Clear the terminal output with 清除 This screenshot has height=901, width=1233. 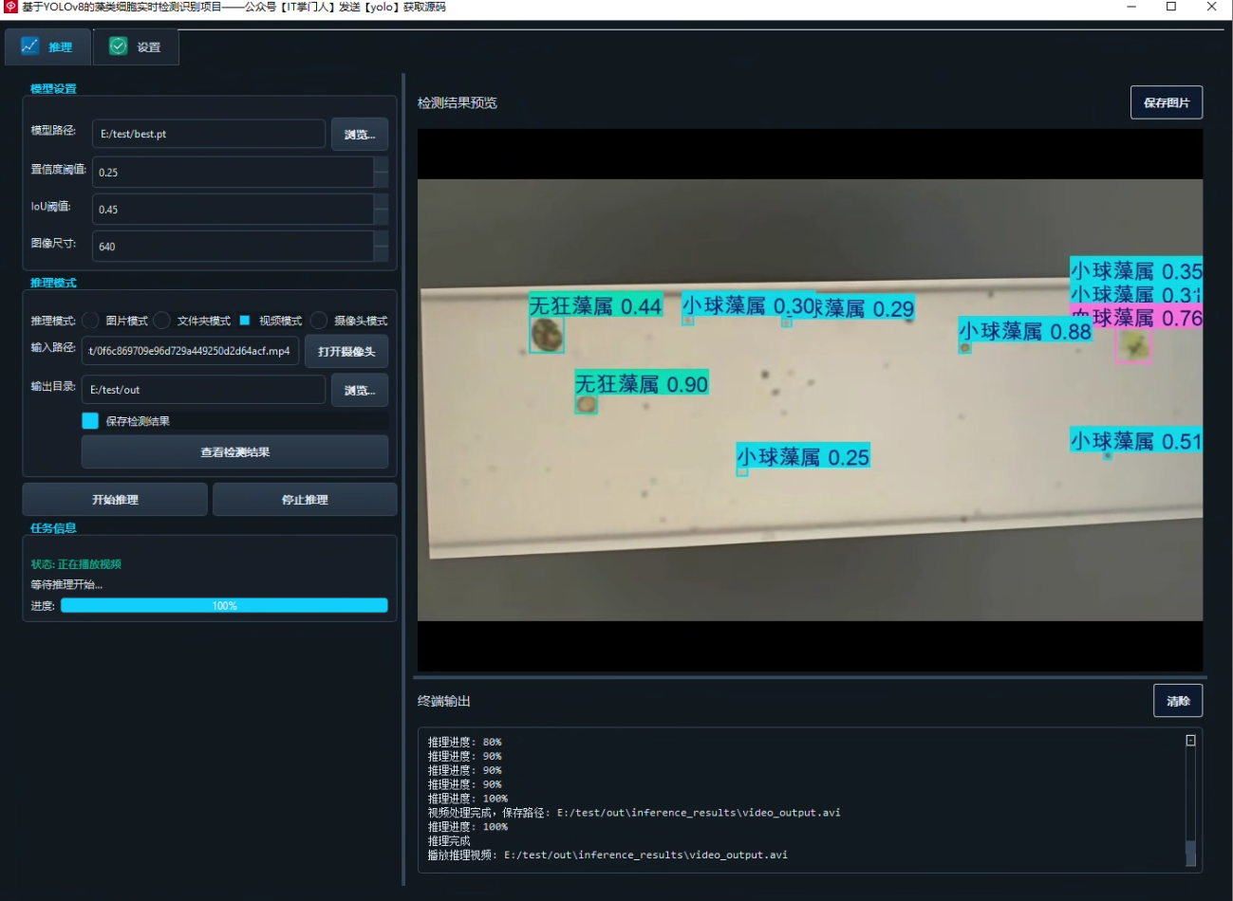coord(1178,701)
